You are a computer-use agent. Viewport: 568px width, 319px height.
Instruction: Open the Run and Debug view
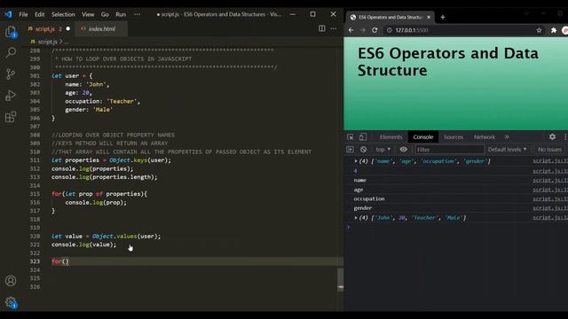[x=11, y=96]
